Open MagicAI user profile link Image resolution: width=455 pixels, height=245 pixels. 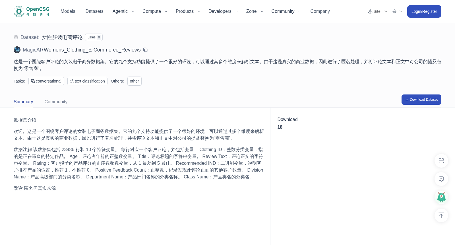(32, 50)
